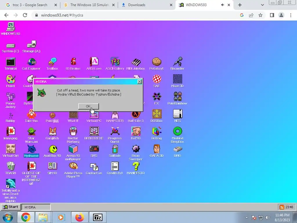Expand the browser tab search dropdown
Screen dimensions: 297x223
click(262, 5)
